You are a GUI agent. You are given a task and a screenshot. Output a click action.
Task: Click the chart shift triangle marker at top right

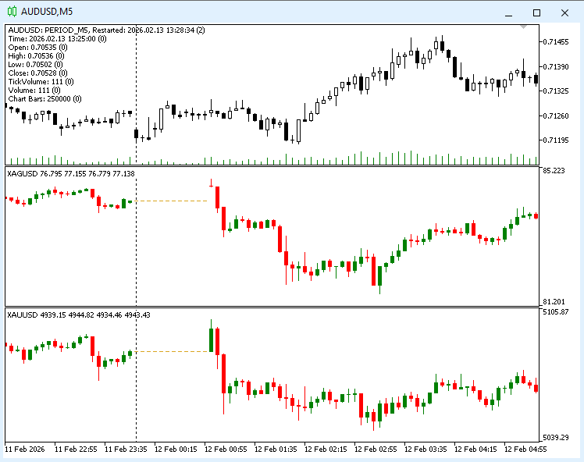tap(523, 27)
